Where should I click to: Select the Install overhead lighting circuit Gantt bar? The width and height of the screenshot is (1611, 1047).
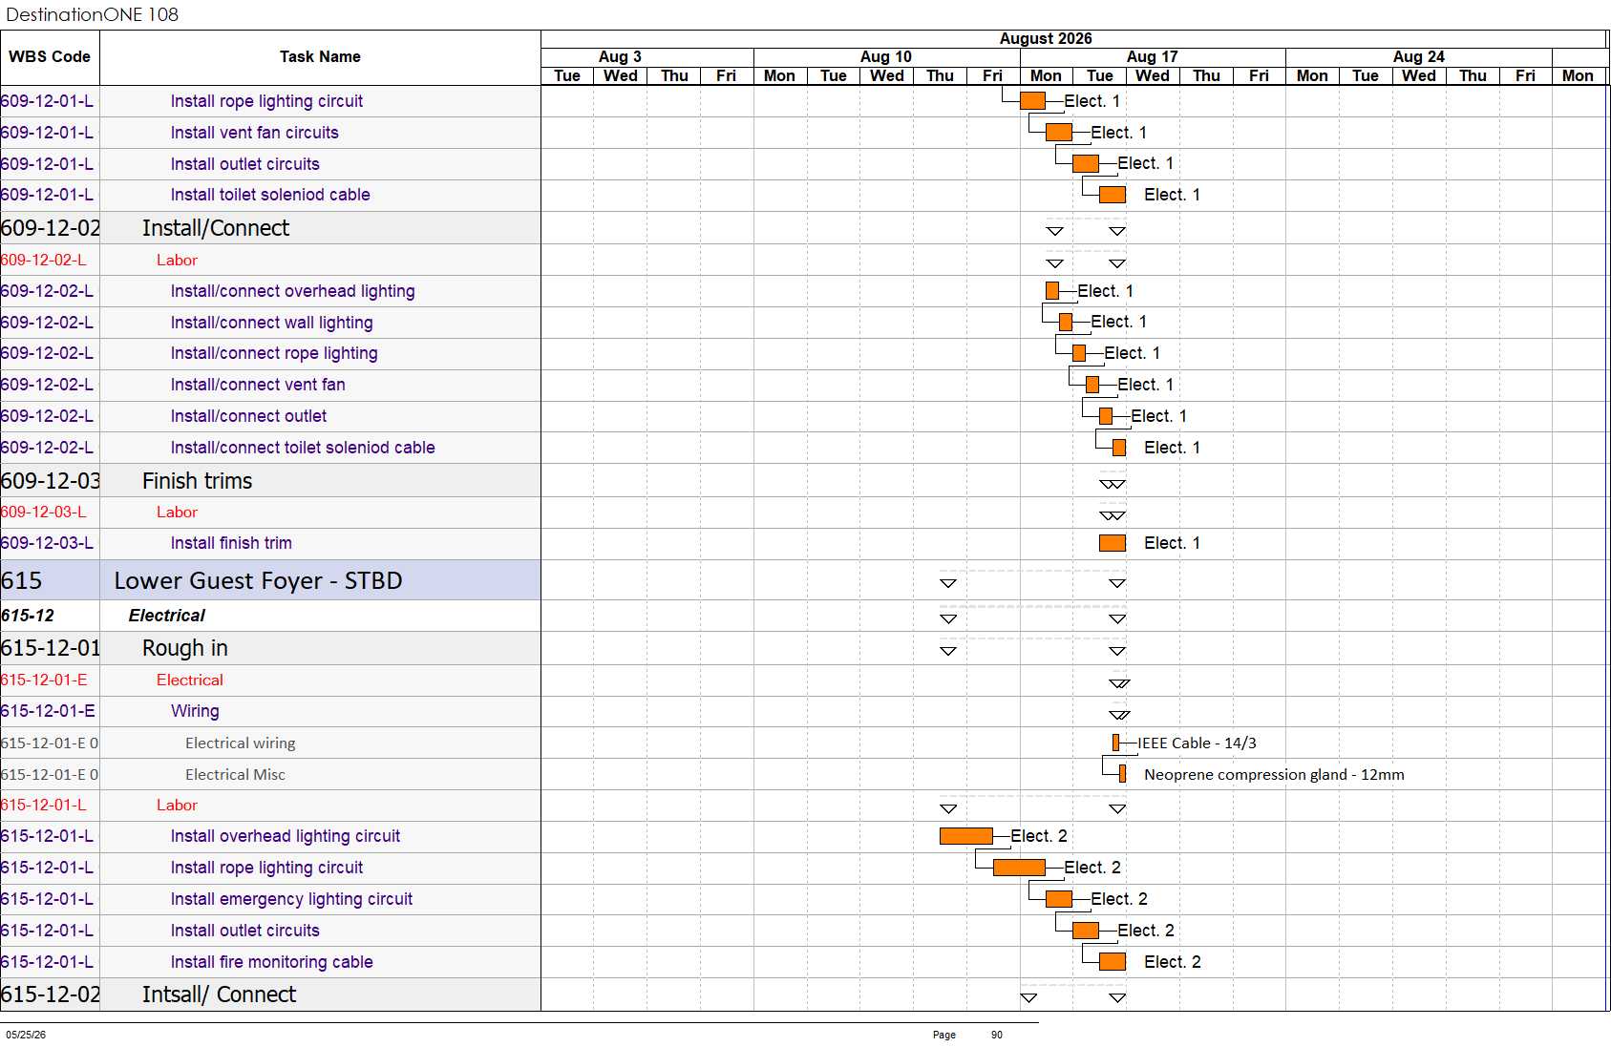[x=966, y=836]
